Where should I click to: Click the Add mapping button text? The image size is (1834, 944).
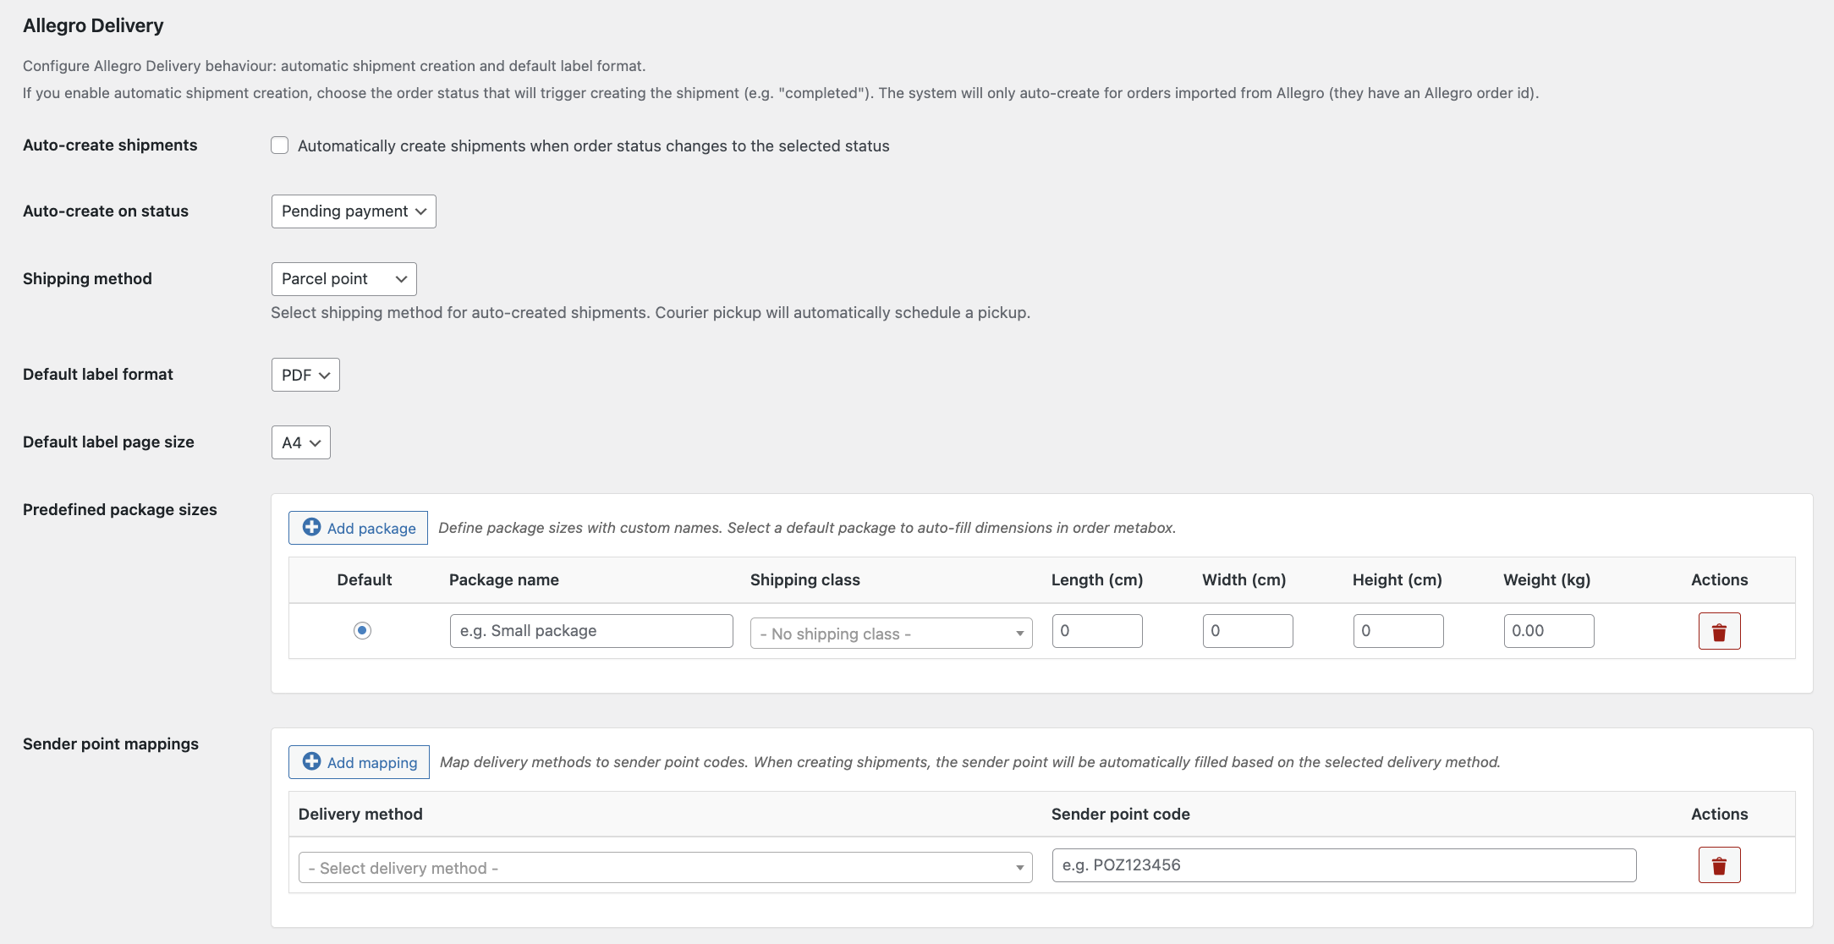point(372,763)
